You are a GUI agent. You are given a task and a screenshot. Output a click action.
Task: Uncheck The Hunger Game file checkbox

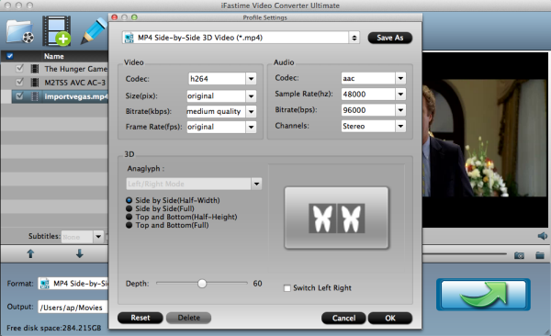tap(19, 68)
